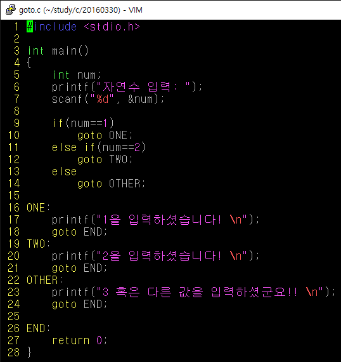Click line number 8 in the gutter

point(16,111)
